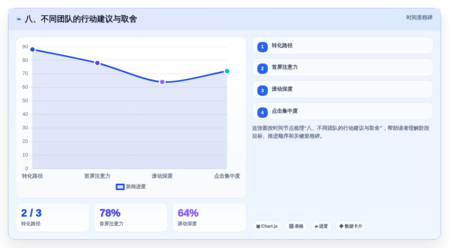This screenshot has height=248, width=449.
Task: Click the number 2 badge for 首屏注意力
Action: (262, 69)
